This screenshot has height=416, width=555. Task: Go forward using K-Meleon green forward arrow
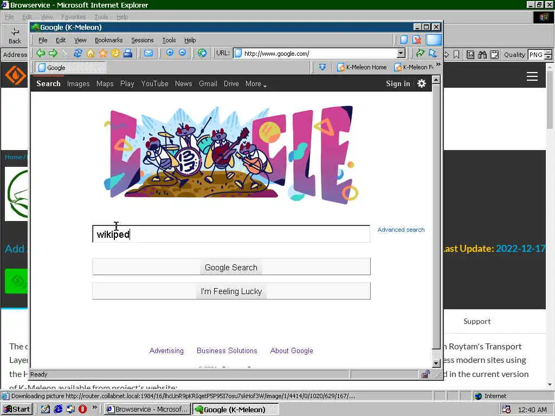53,54
